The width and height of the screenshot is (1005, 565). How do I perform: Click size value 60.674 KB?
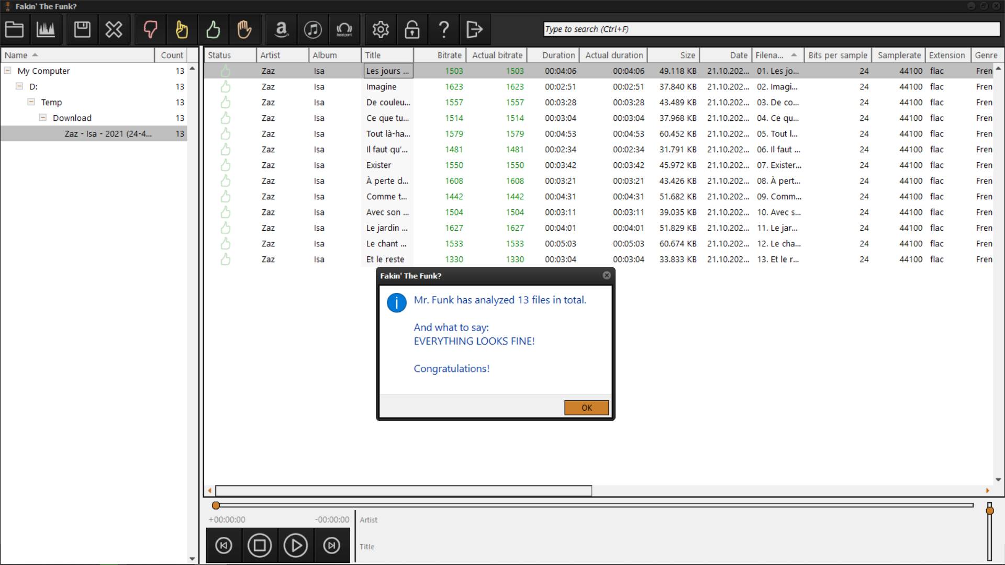click(678, 243)
